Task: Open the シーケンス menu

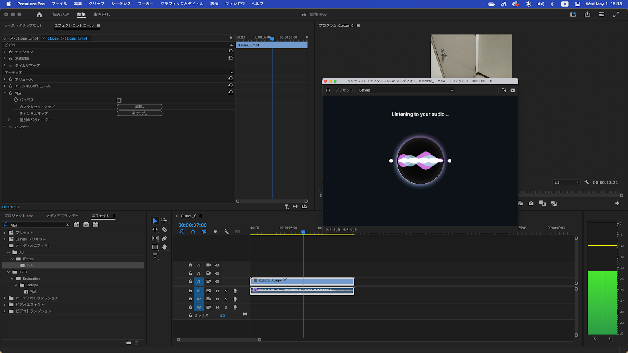Action: (121, 4)
